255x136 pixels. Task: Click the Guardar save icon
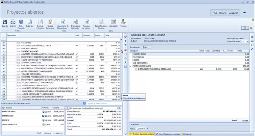click(x=5, y=22)
